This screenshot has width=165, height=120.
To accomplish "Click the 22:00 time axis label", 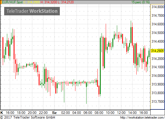I will coord(43,113).
